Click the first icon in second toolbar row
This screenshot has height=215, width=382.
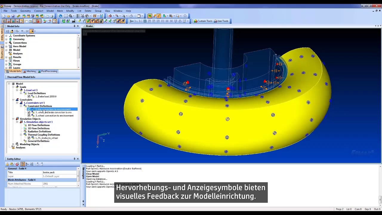pyautogui.click(x=4, y=21)
